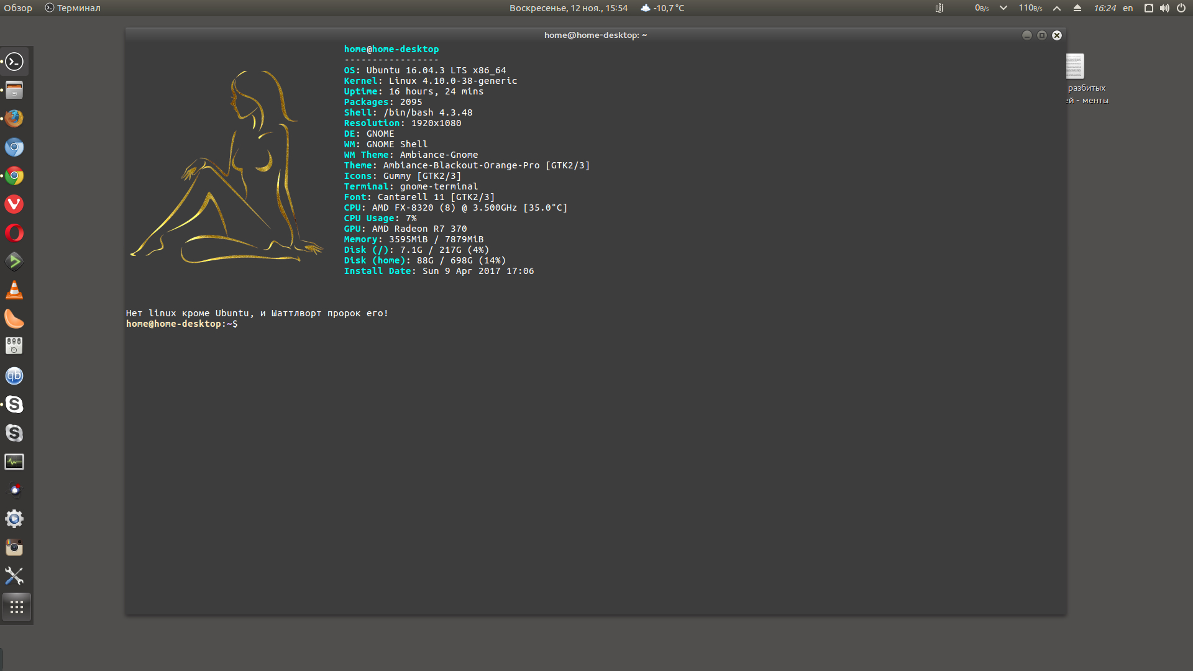This screenshot has width=1193, height=671.
Task: Click the 'Uptime: 16 hours, 24 mins' line
Action: [x=414, y=91]
